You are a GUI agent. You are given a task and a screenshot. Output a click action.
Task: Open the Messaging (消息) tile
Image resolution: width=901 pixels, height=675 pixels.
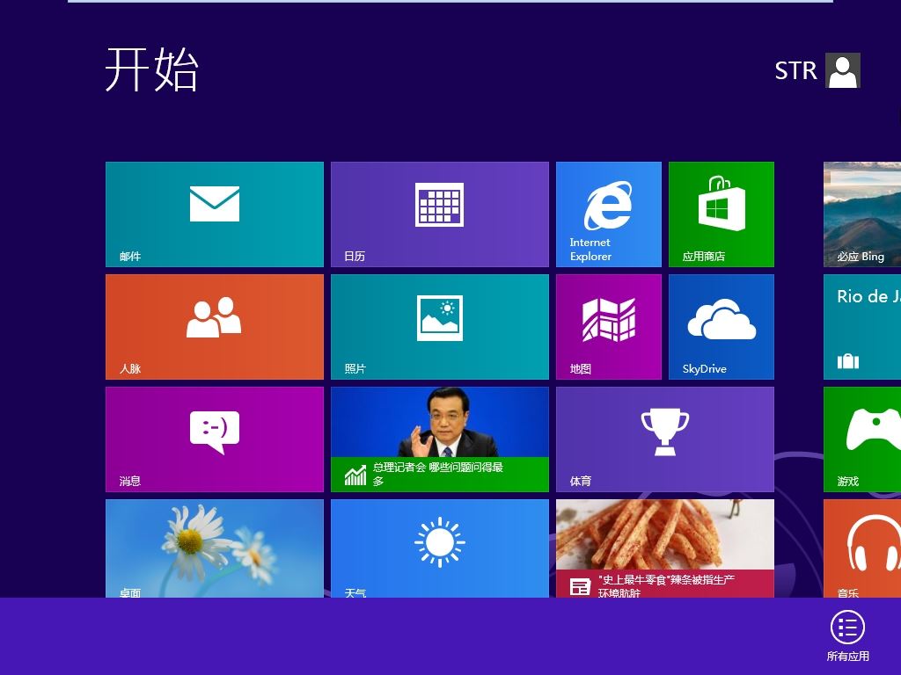[x=215, y=439]
